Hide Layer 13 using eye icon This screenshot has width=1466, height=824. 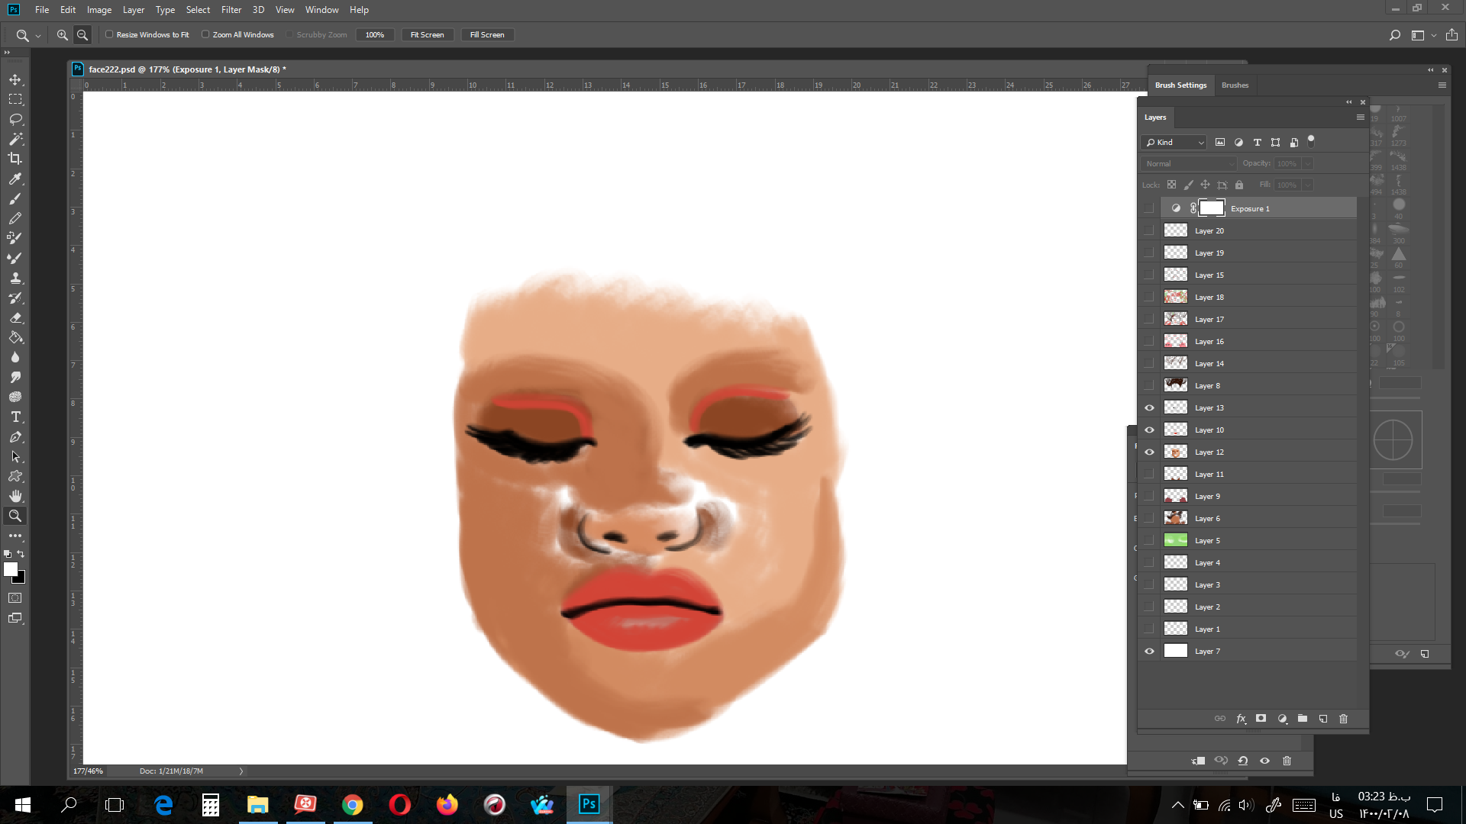[1149, 408]
